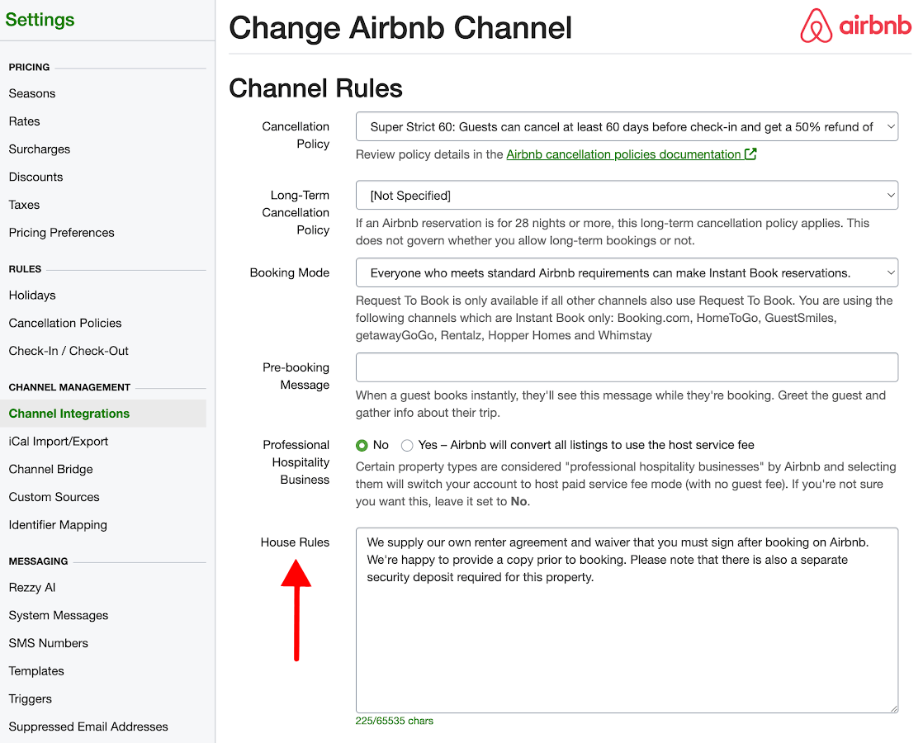The image size is (923, 743).
Task: Open Rezzy AI messaging settings
Action: point(32,588)
